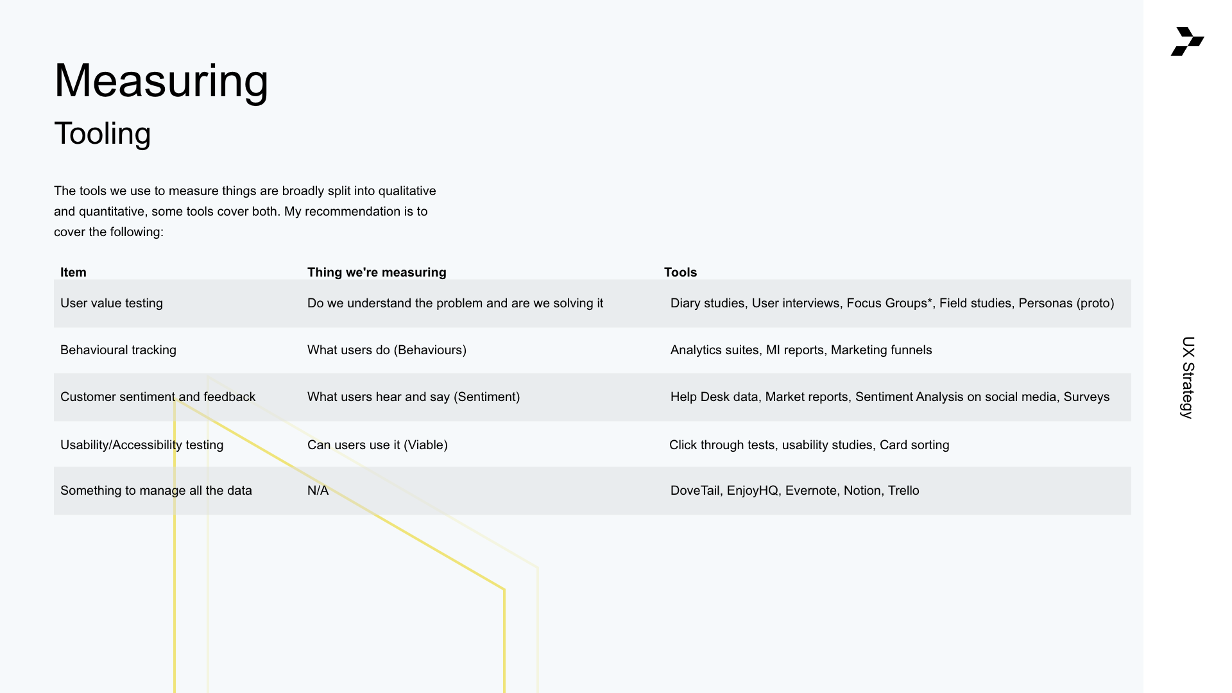Select the Measuring title heading

[161, 81]
